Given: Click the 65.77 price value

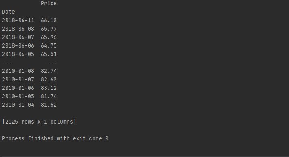Looking at the screenshot, I should (49, 29).
